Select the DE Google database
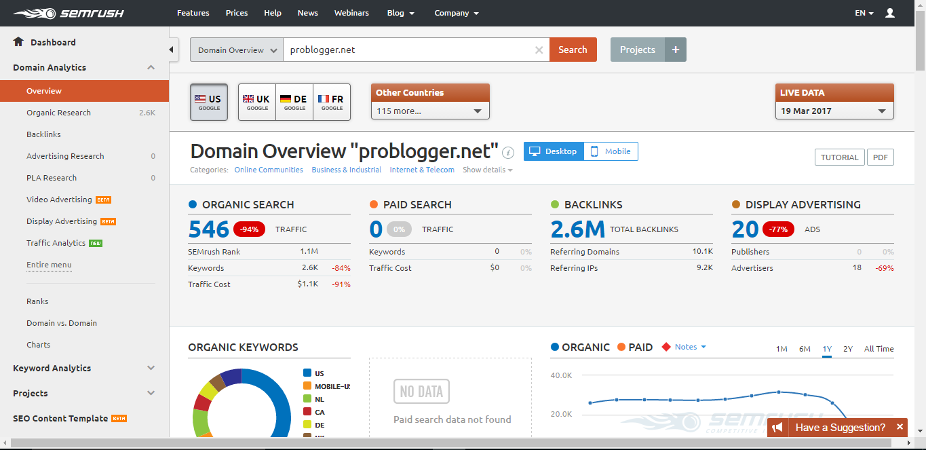 point(294,102)
